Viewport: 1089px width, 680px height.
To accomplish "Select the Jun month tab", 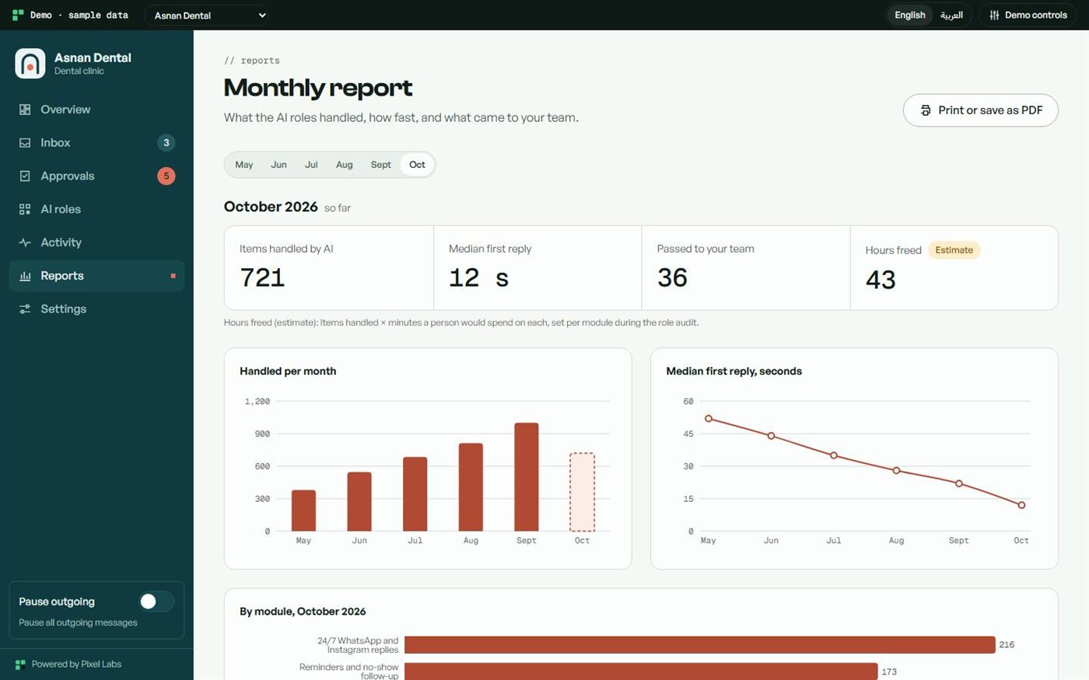I will [x=278, y=165].
